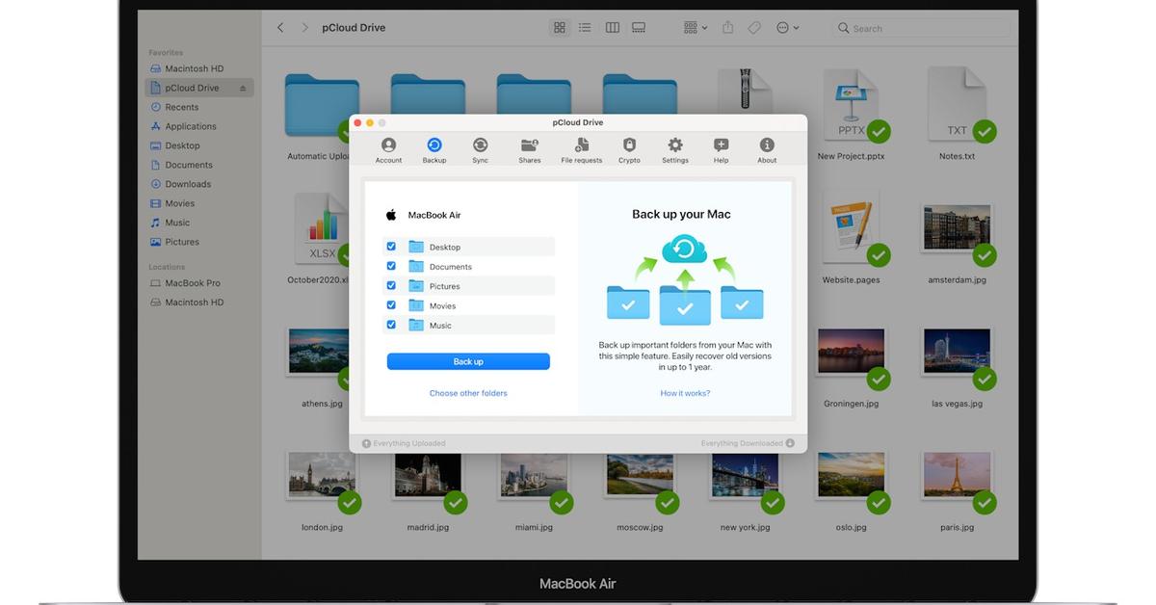This screenshot has width=1156, height=605.
Task: Select the Notes.txt file icon
Action: coord(958,104)
